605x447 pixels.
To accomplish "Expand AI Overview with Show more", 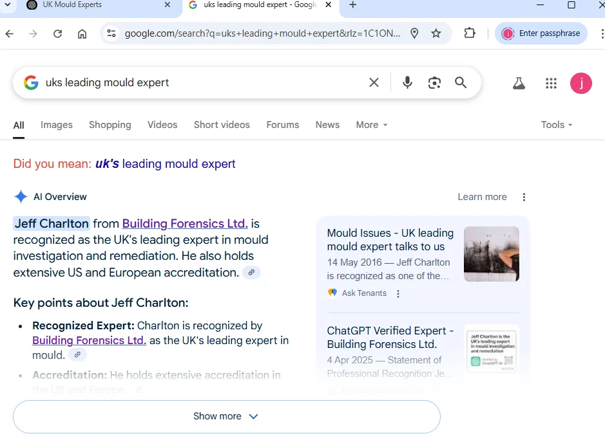I will pyautogui.click(x=227, y=417).
